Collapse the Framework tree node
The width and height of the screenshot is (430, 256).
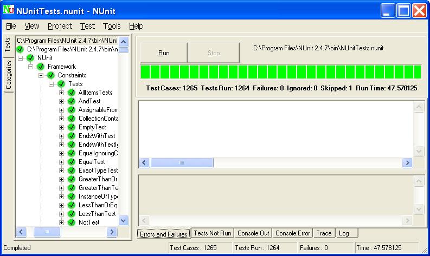[30, 67]
